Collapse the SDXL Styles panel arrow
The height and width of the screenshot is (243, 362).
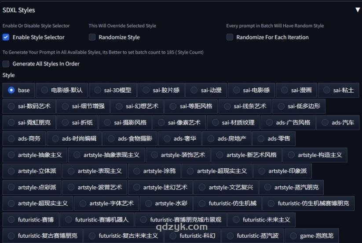tap(357, 10)
